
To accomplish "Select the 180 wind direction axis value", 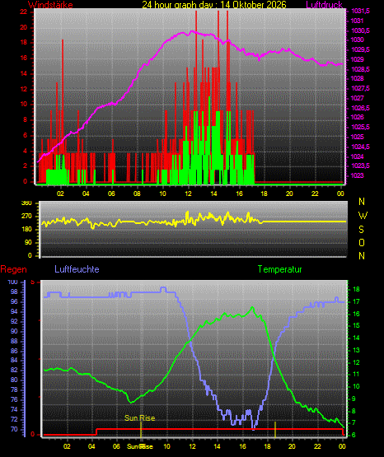I will click(x=26, y=230).
